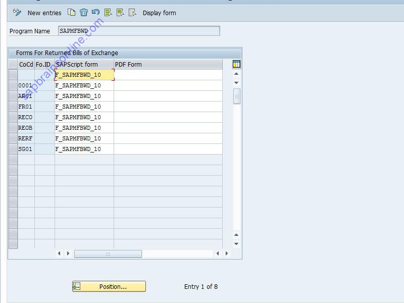
Task: Click the Undo change icon
Action: tap(95, 12)
